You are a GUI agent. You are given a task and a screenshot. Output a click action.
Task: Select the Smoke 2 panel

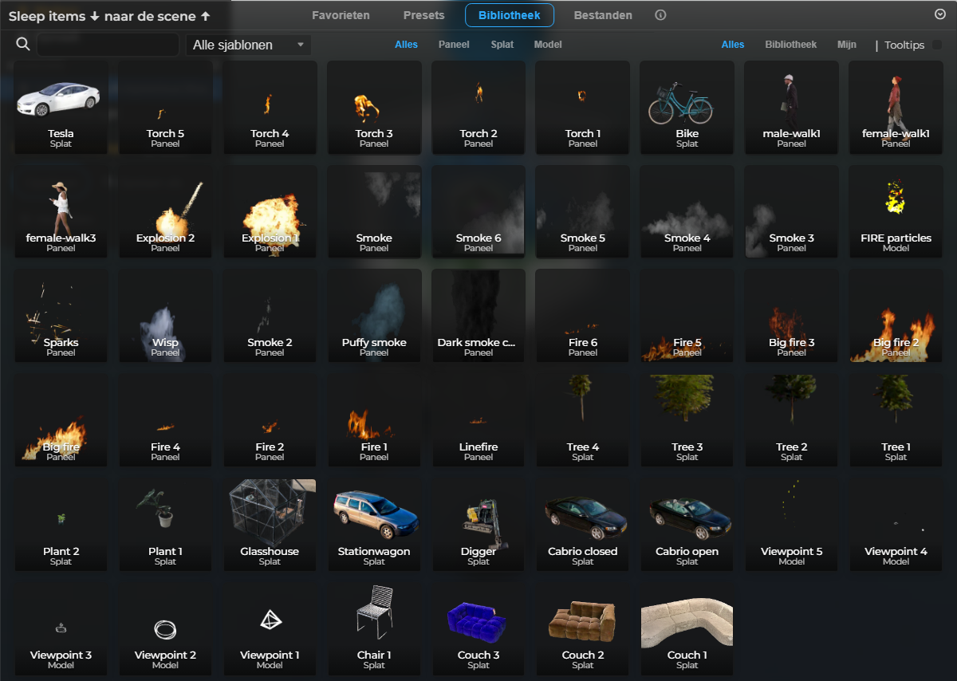point(270,316)
